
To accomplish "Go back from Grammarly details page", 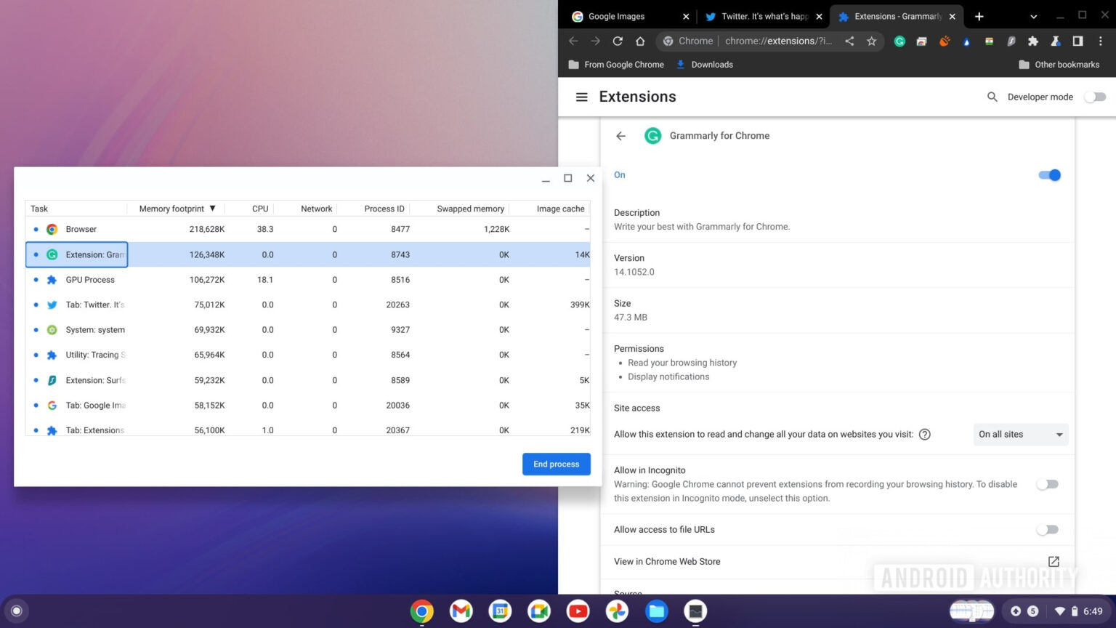I will (620, 136).
